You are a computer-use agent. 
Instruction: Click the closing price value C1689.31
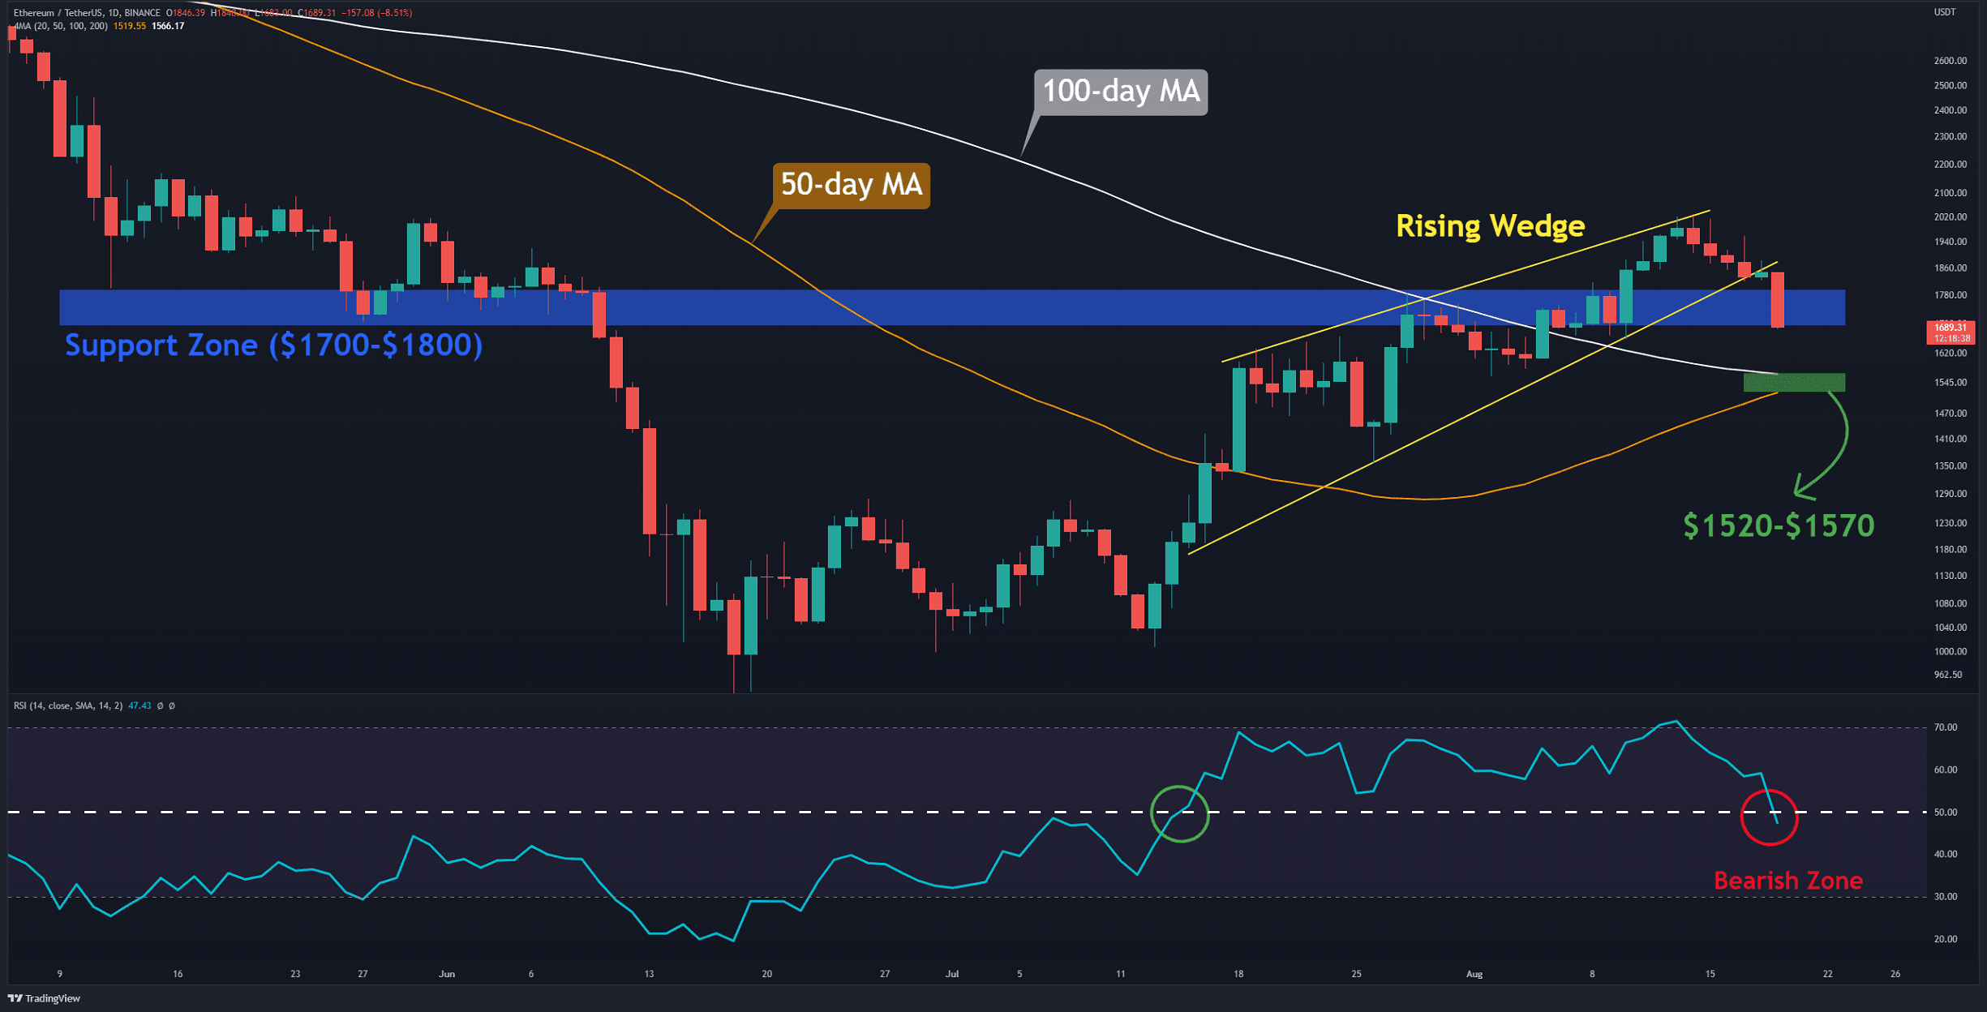coord(316,13)
